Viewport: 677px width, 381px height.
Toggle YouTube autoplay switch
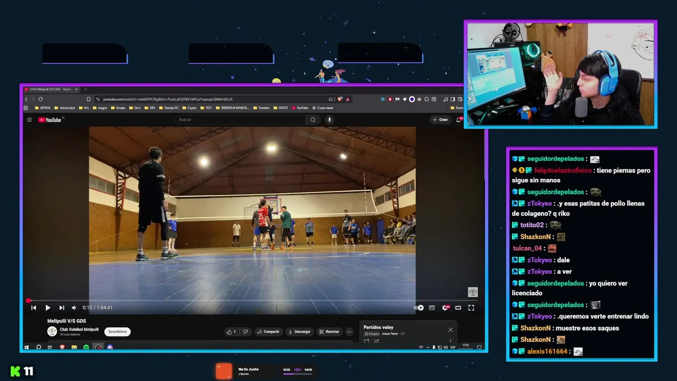click(419, 307)
